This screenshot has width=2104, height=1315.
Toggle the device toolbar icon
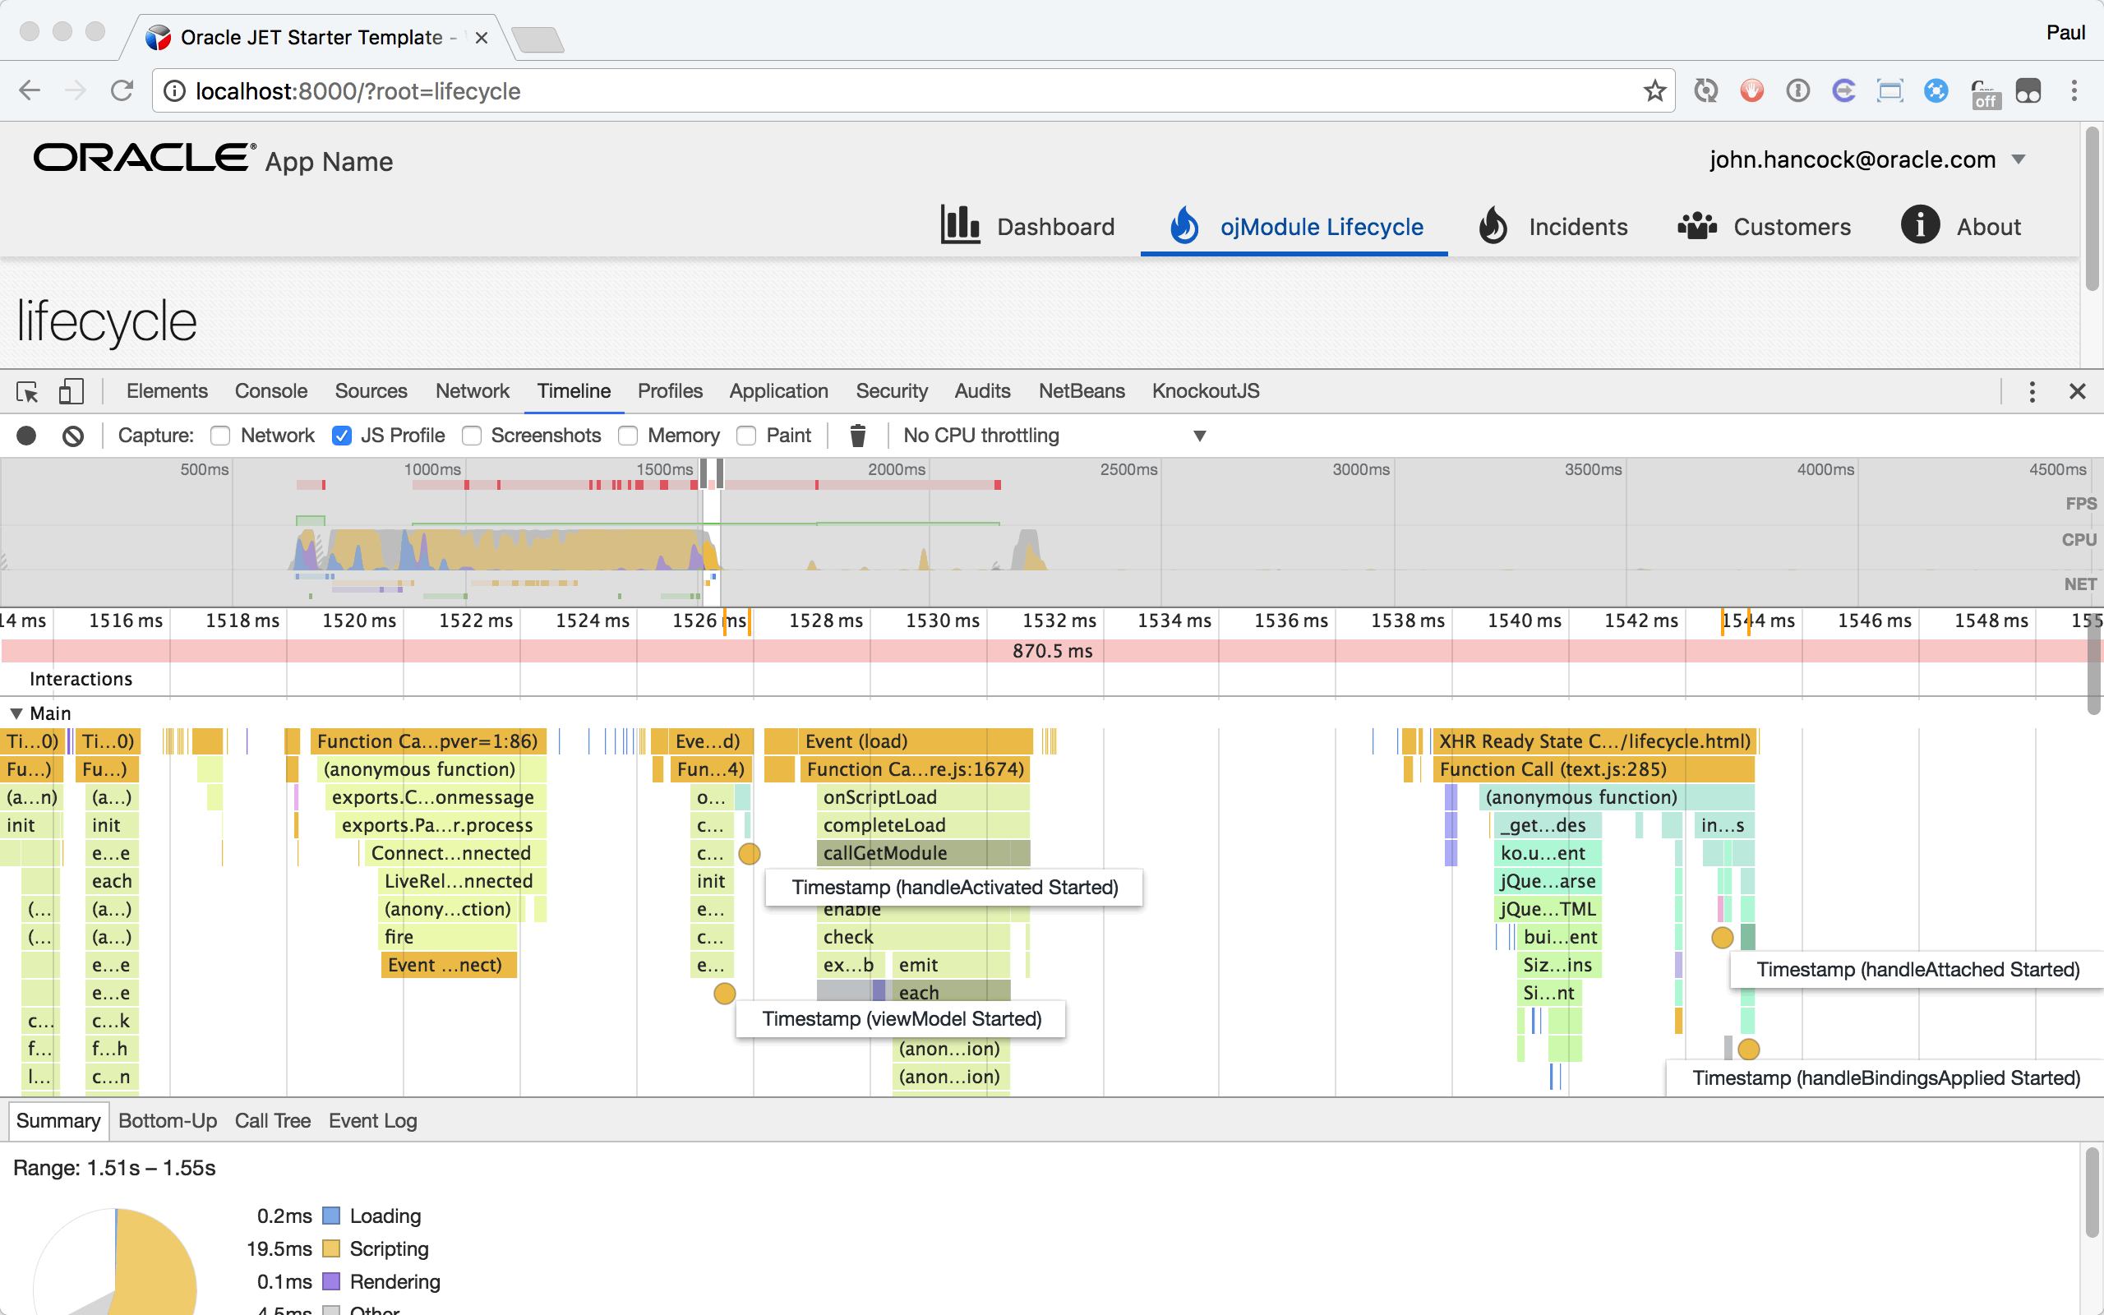[x=71, y=391]
